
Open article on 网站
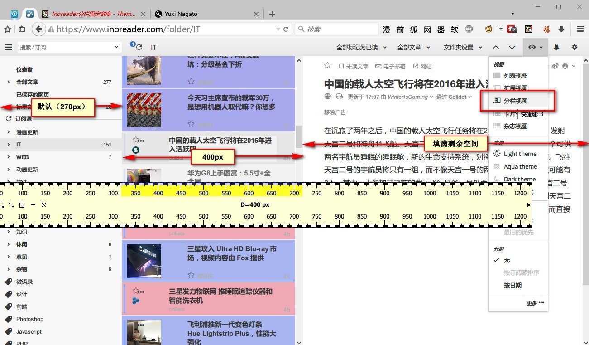[x=422, y=67]
